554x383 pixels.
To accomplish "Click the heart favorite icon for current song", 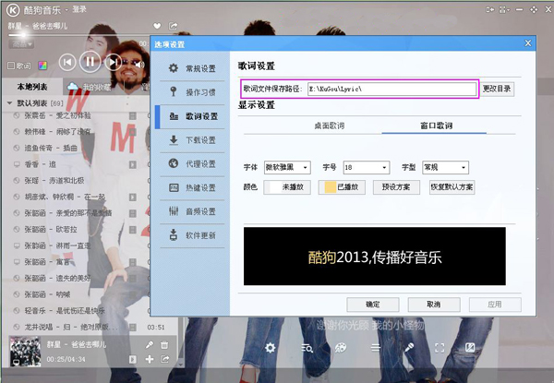I will click(157, 26).
